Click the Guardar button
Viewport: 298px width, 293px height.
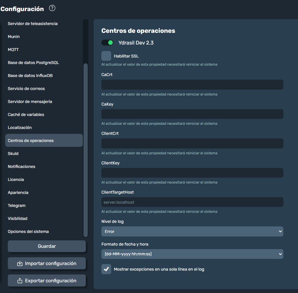pos(47,246)
